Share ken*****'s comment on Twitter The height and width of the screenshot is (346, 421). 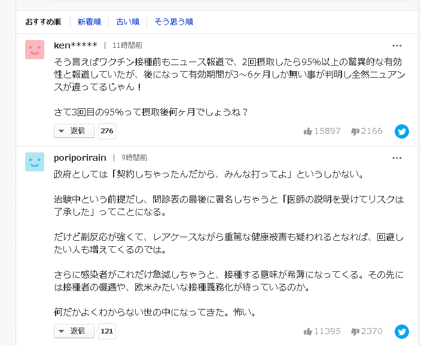(402, 131)
